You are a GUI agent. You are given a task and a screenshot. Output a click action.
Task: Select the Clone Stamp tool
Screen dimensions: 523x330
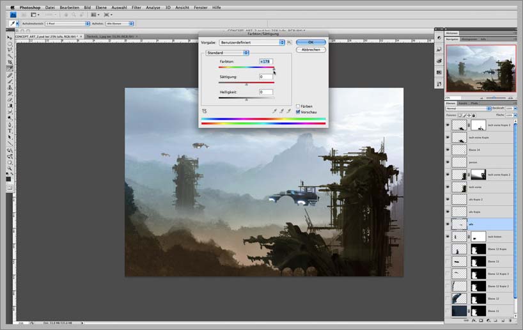10,88
